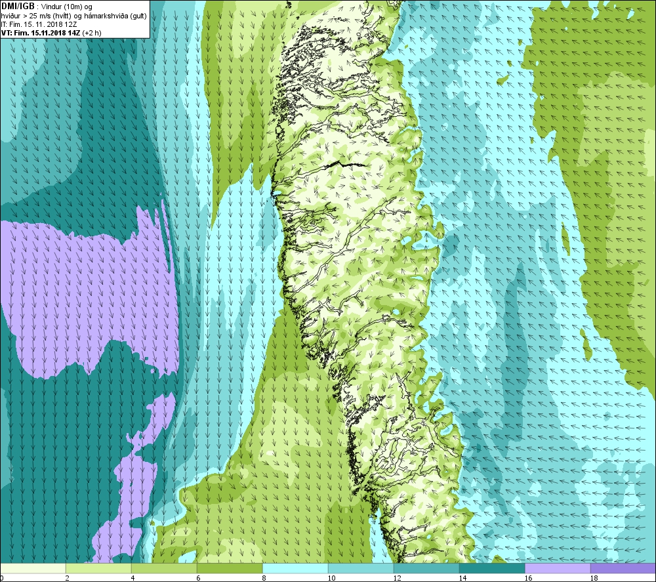Click the legend scale label "10"
The height and width of the screenshot is (582, 656).
coord(332,578)
